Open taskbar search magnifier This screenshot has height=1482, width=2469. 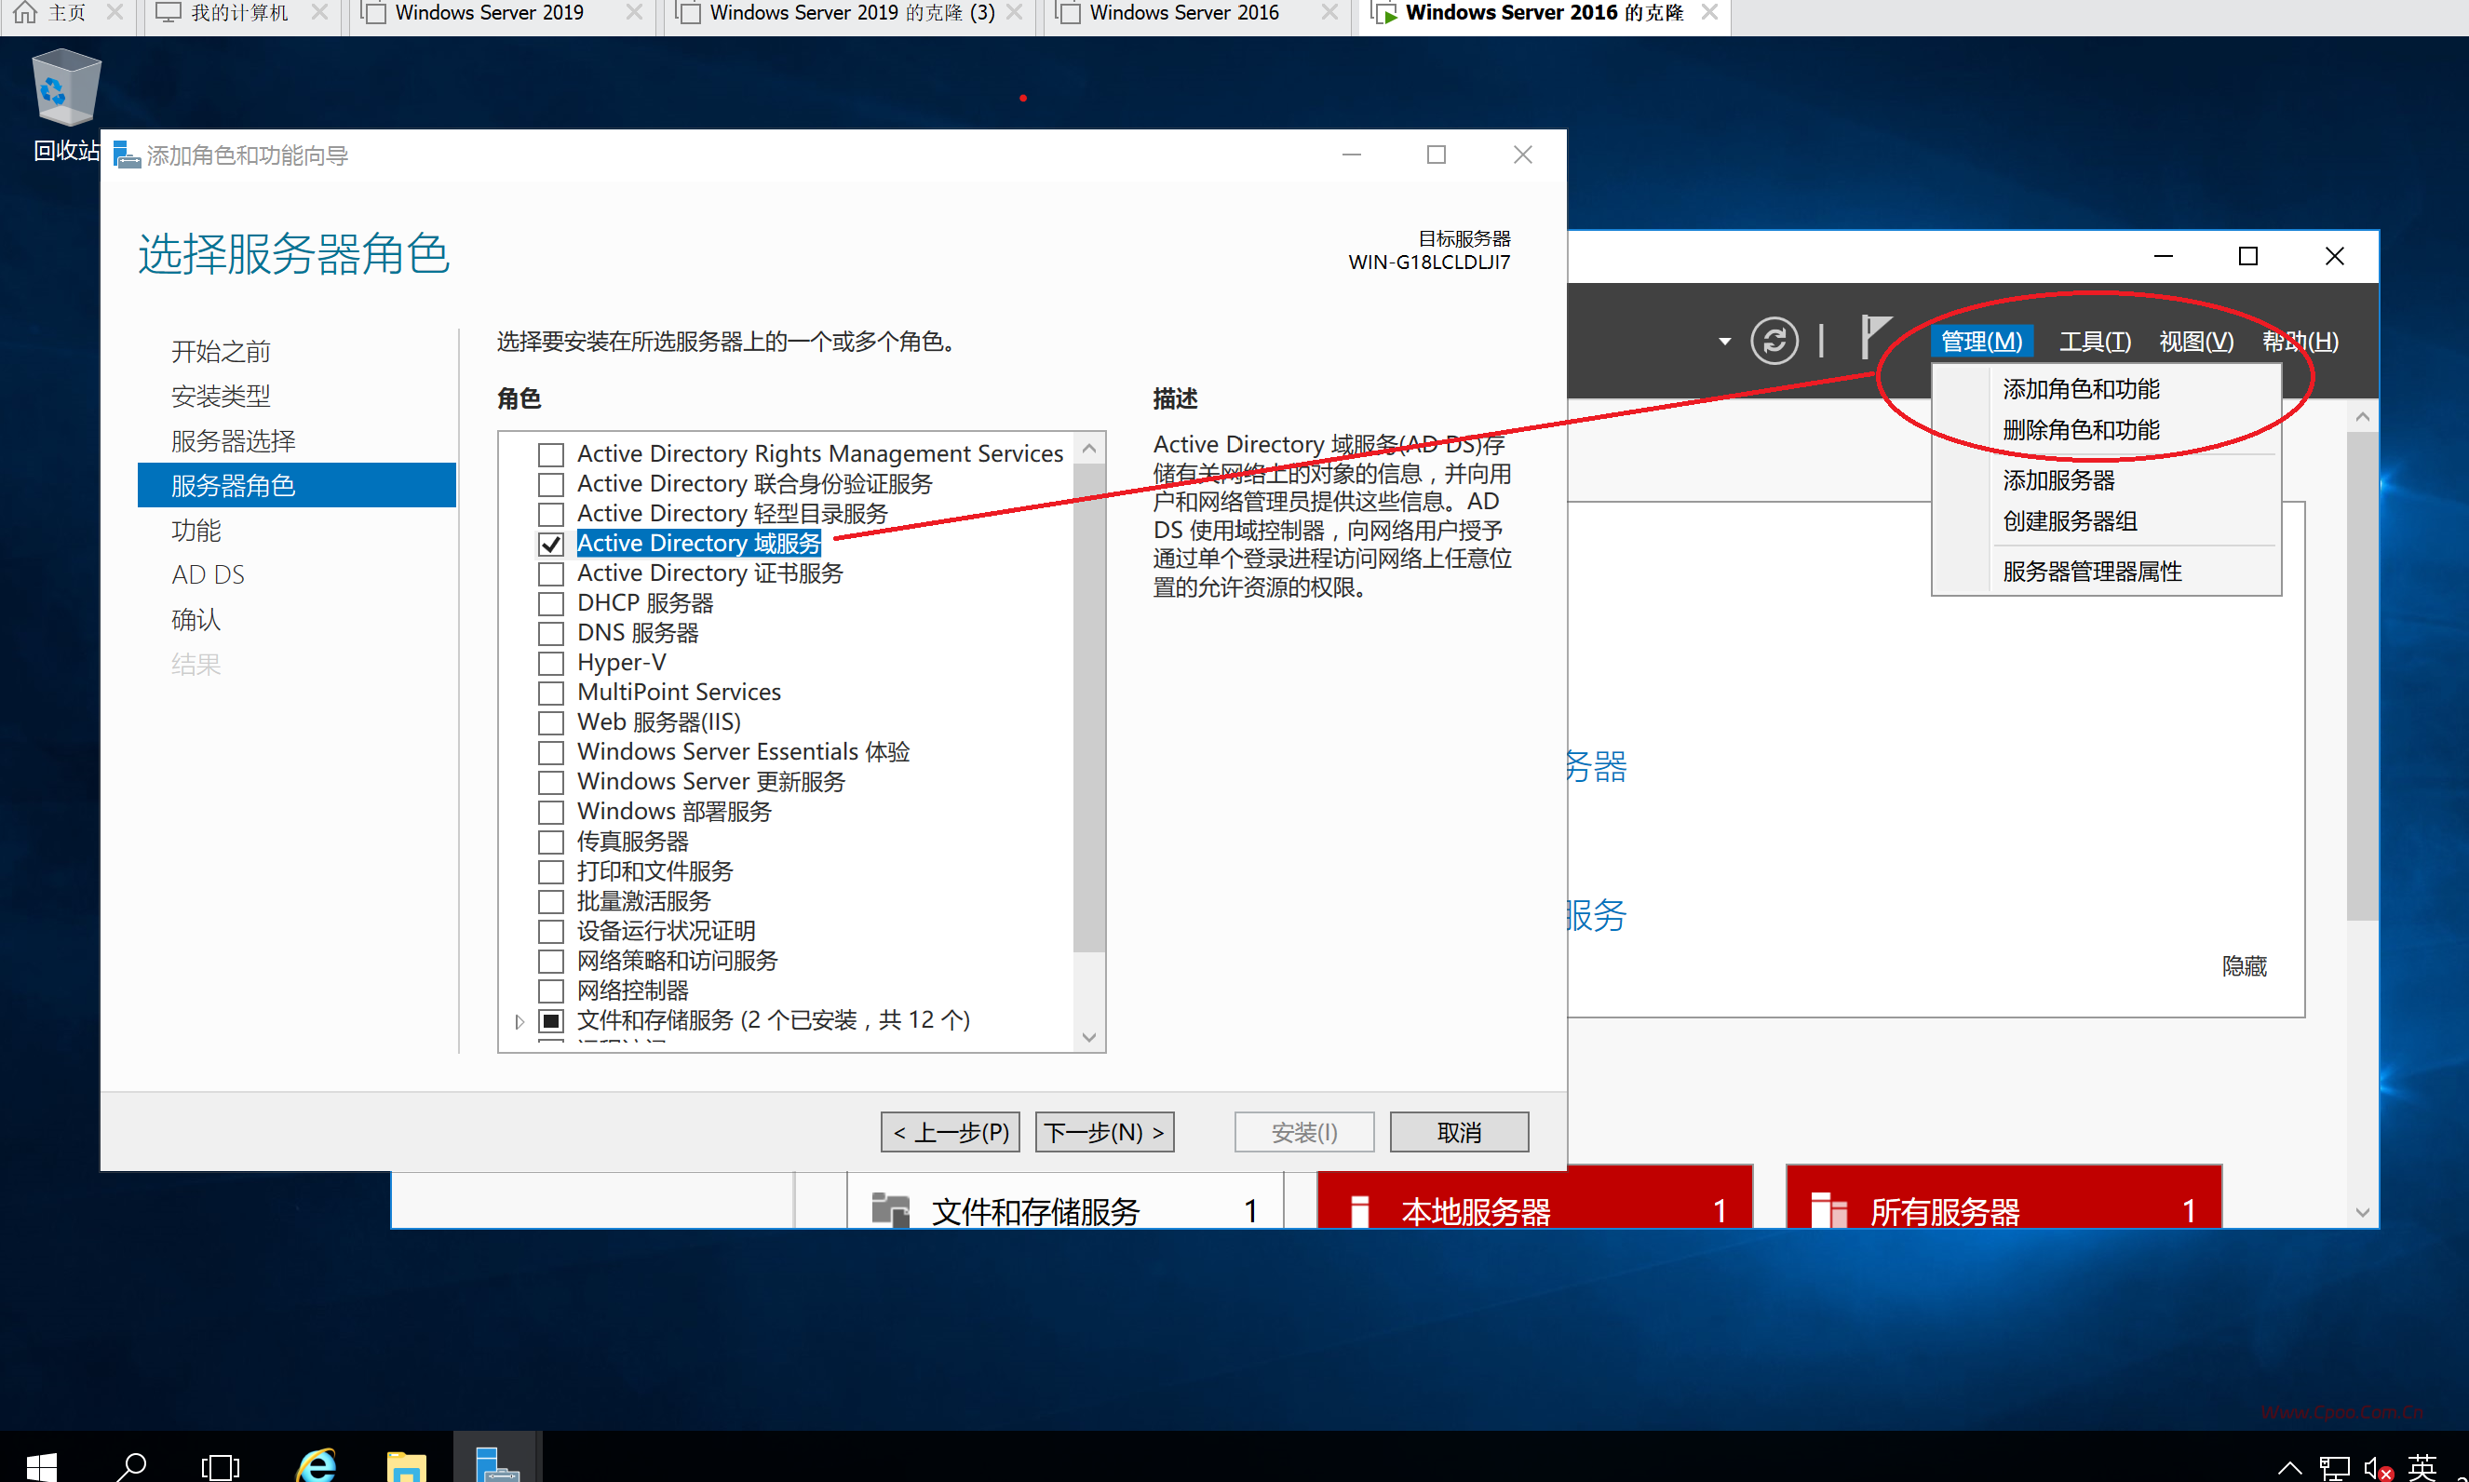[x=131, y=1466]
